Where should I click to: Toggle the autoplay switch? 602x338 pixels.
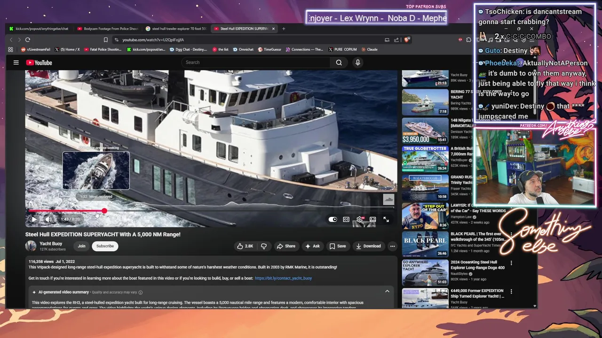333,219
